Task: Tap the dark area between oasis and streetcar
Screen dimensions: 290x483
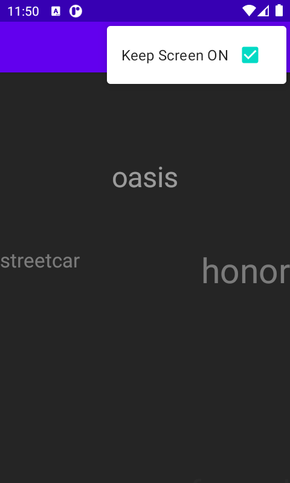Action: 92,220
